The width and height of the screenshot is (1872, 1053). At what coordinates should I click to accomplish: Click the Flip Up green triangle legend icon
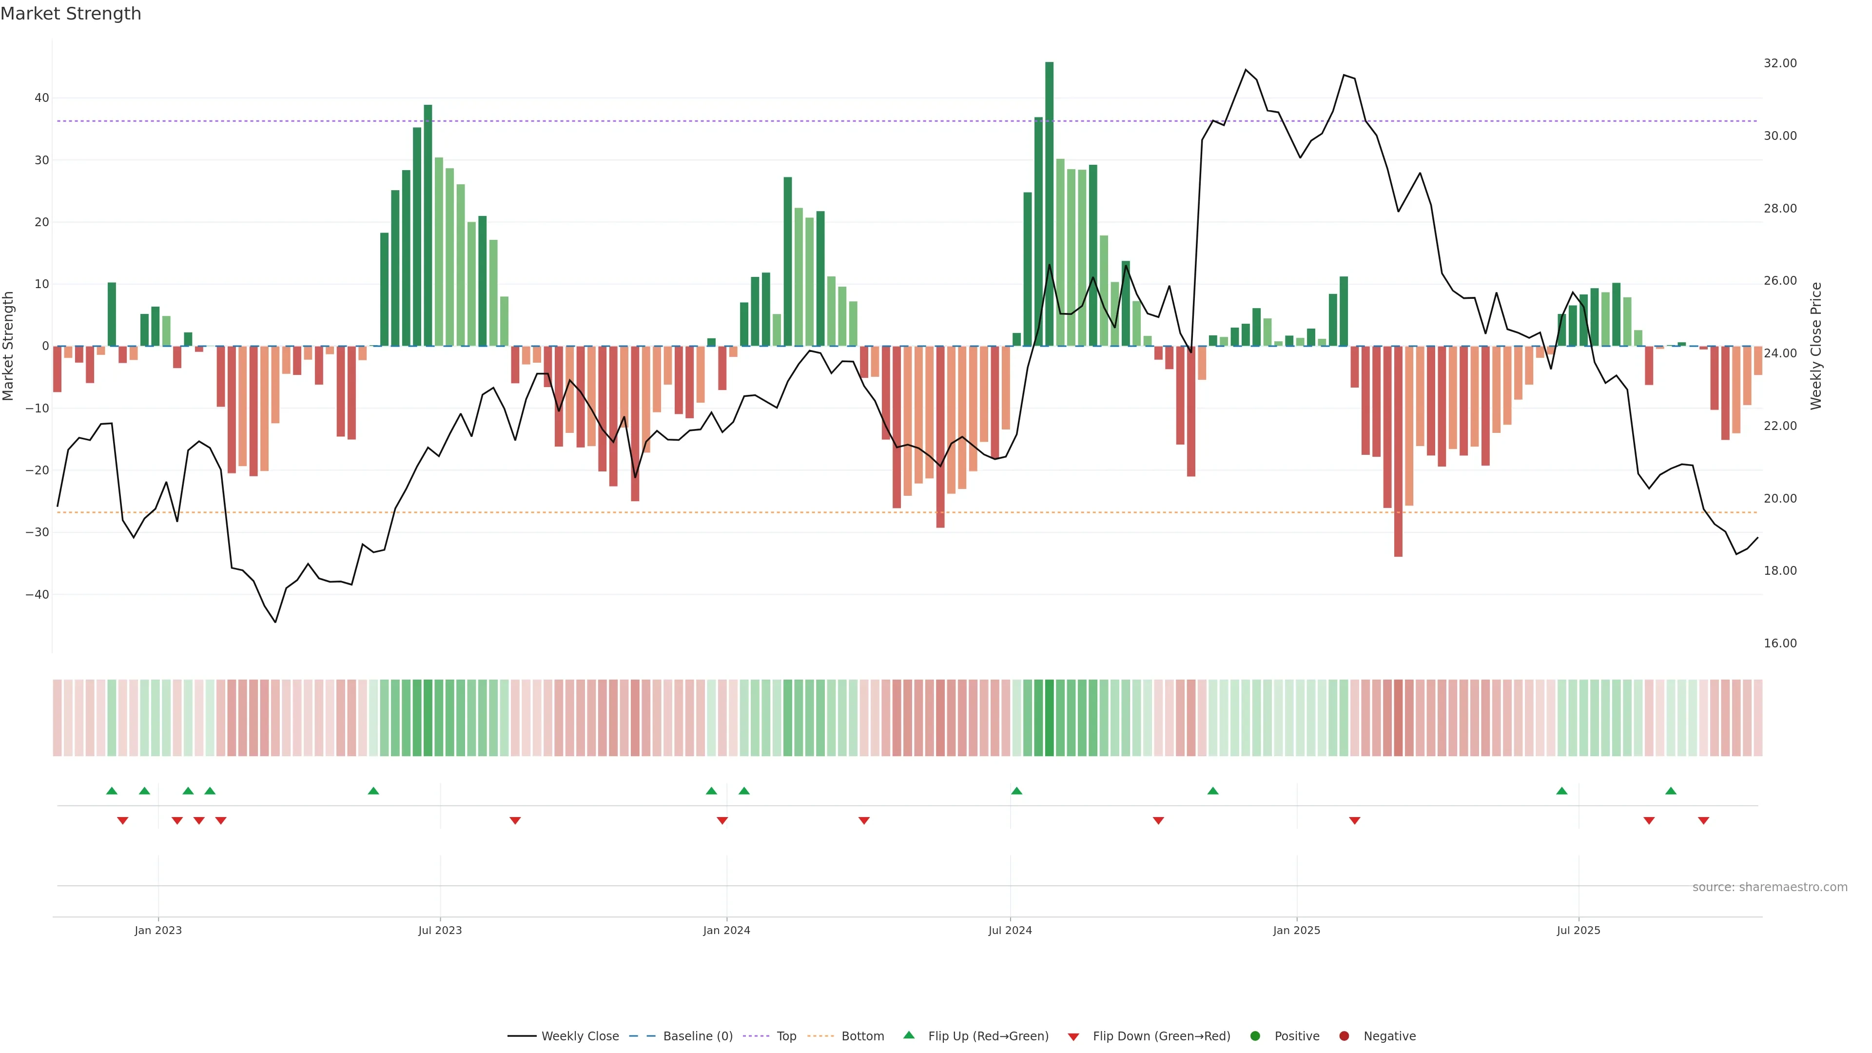click(908, 1035)
